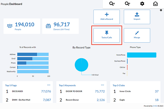Click the Eagle club row

[136, 100]
